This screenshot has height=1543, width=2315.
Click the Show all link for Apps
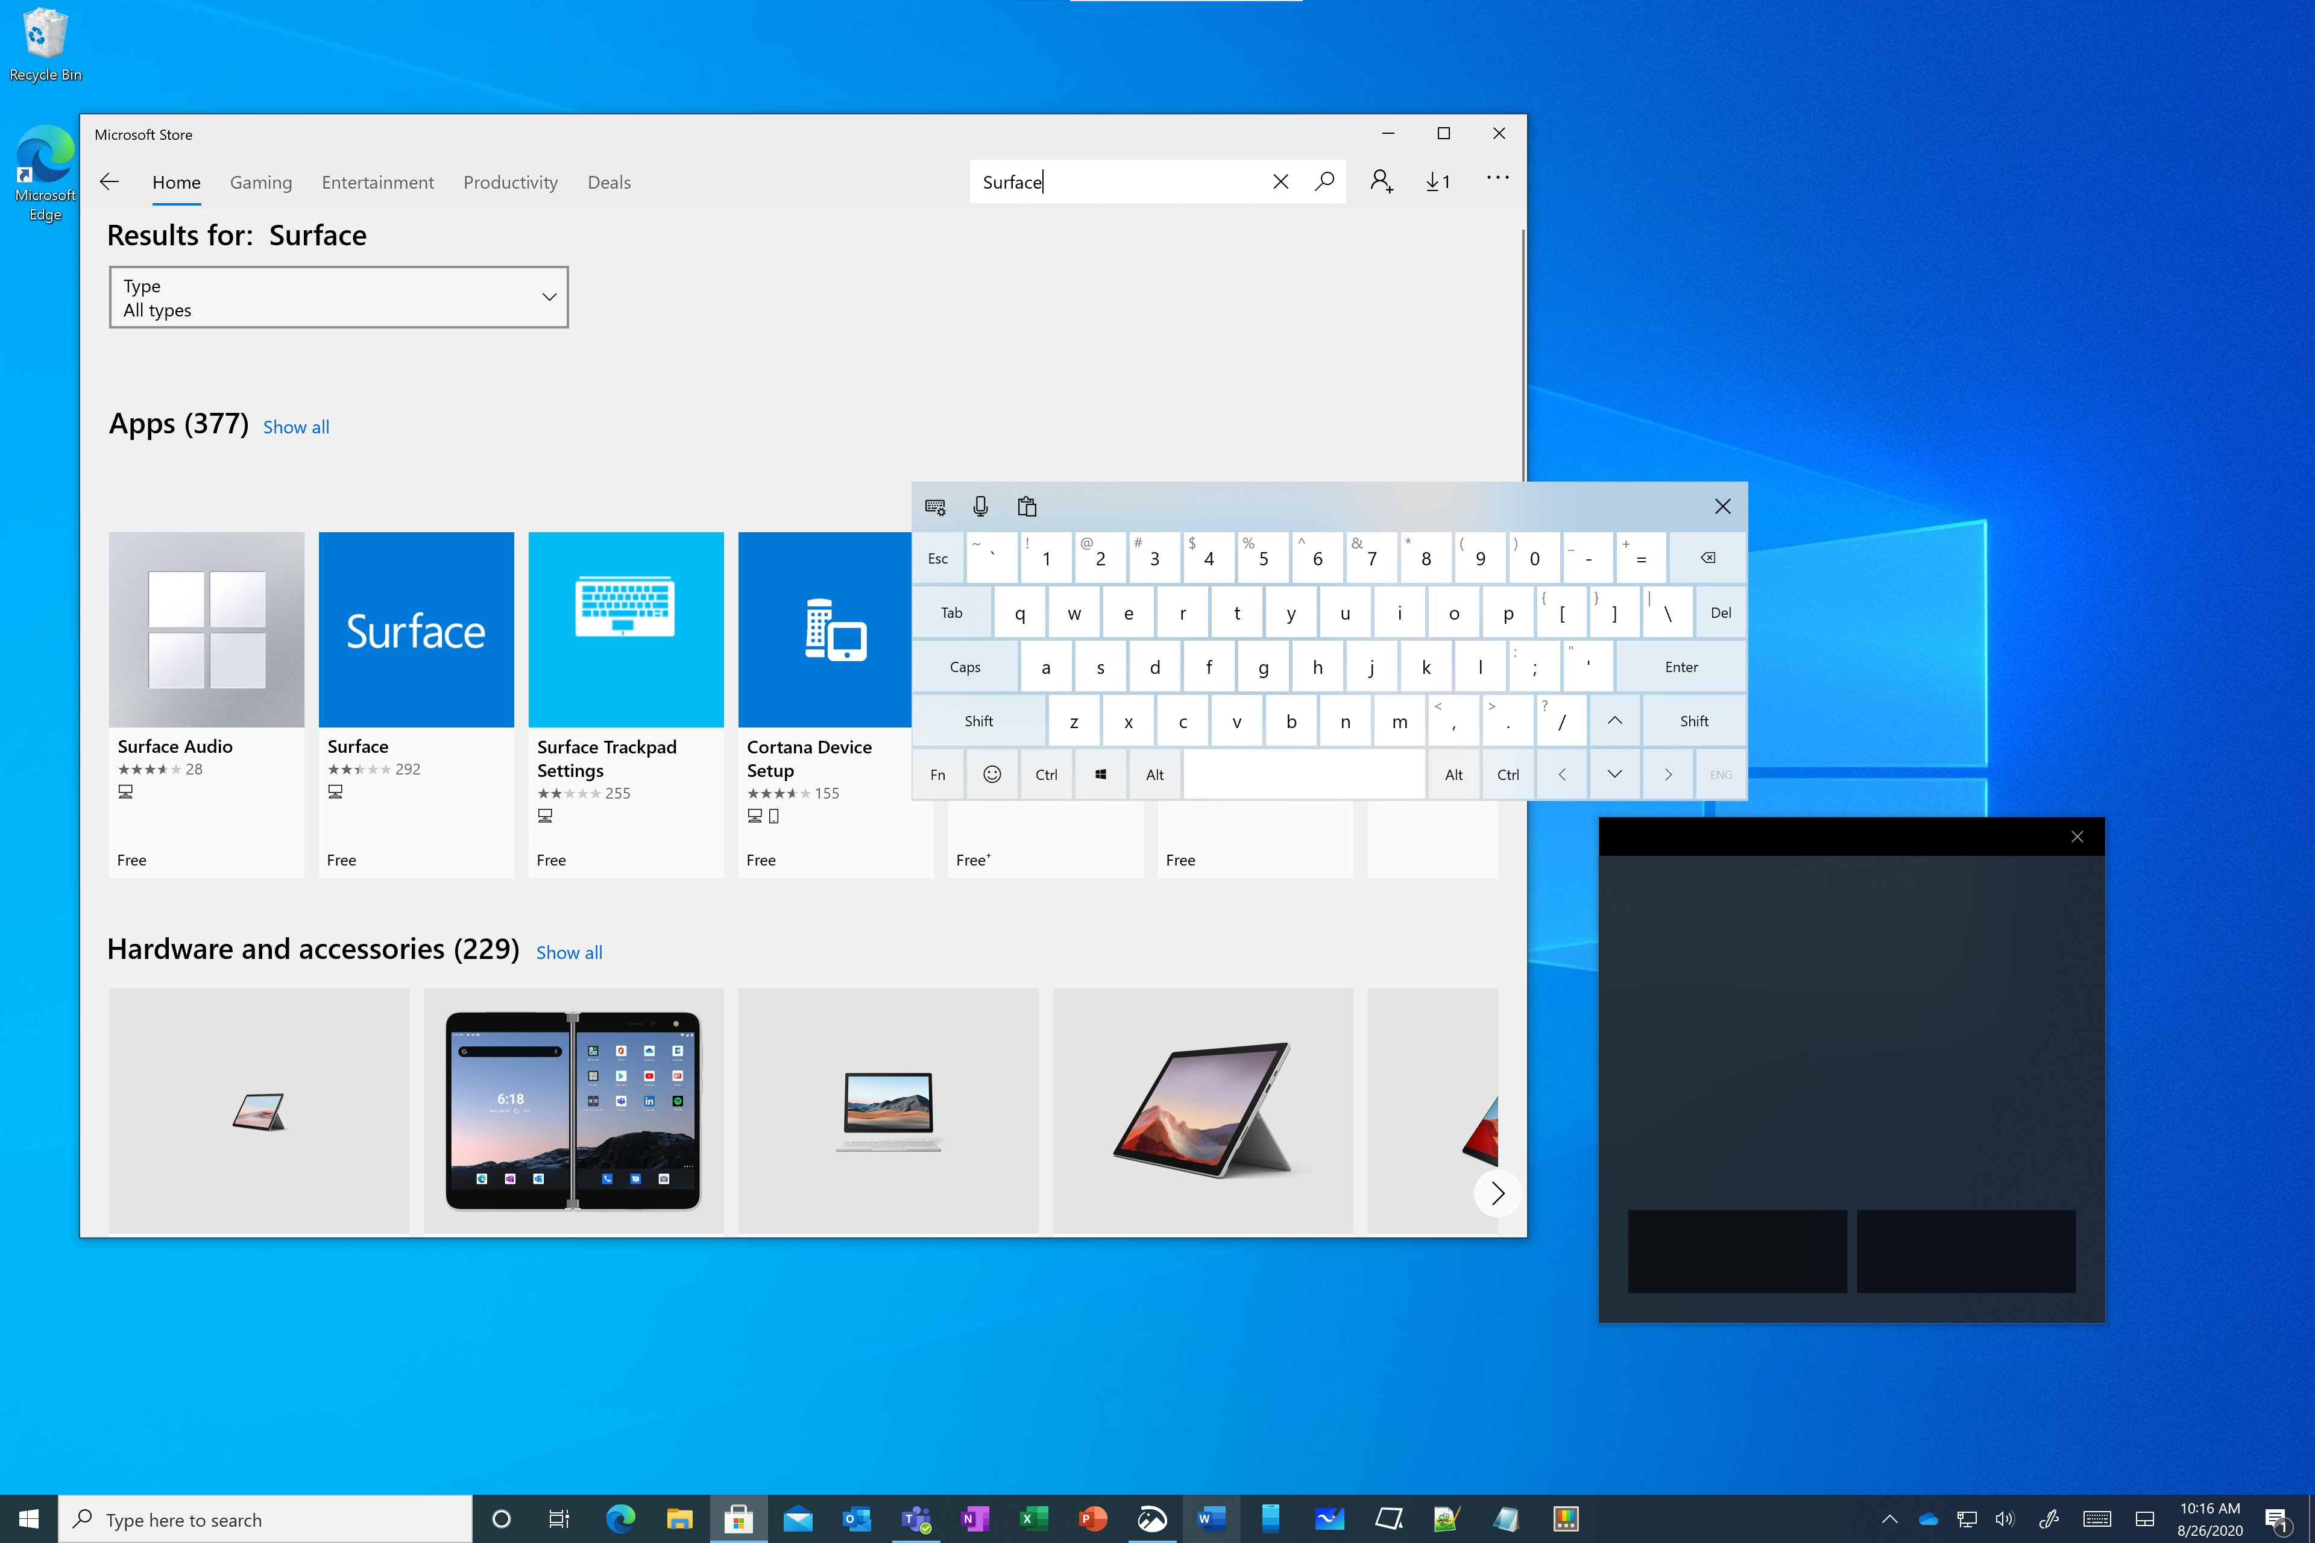click(x=295, y=426)
